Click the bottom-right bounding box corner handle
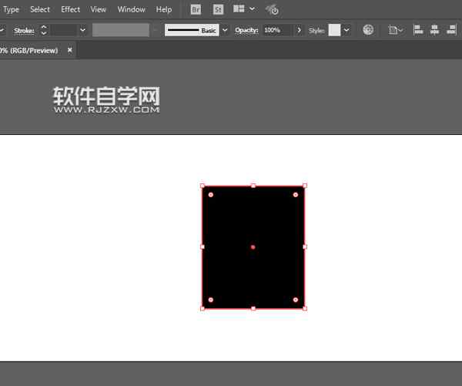Viewport: 462px width, 386px height. point(305,308)
